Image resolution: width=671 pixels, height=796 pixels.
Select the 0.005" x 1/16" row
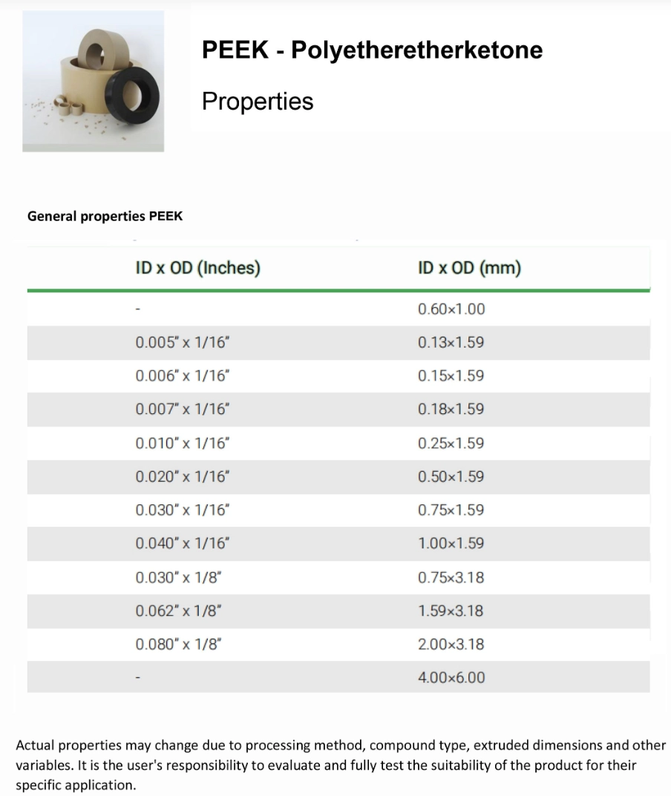click(x=338, y=343)
